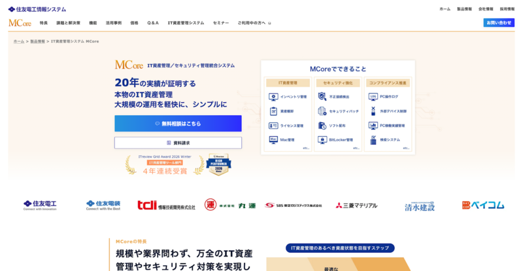Viewport: 523px width, 271px height.
Task: Click ホーム in the breadcrumb
Action: point(19,41)
